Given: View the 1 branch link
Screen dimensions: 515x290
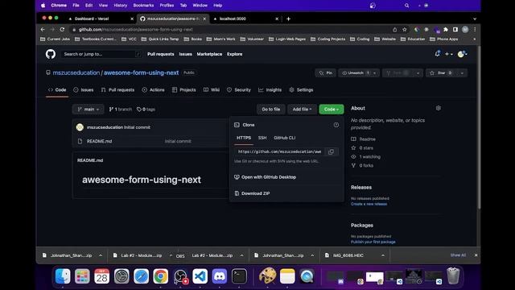Looking at the screenshot, I should 120,110.
